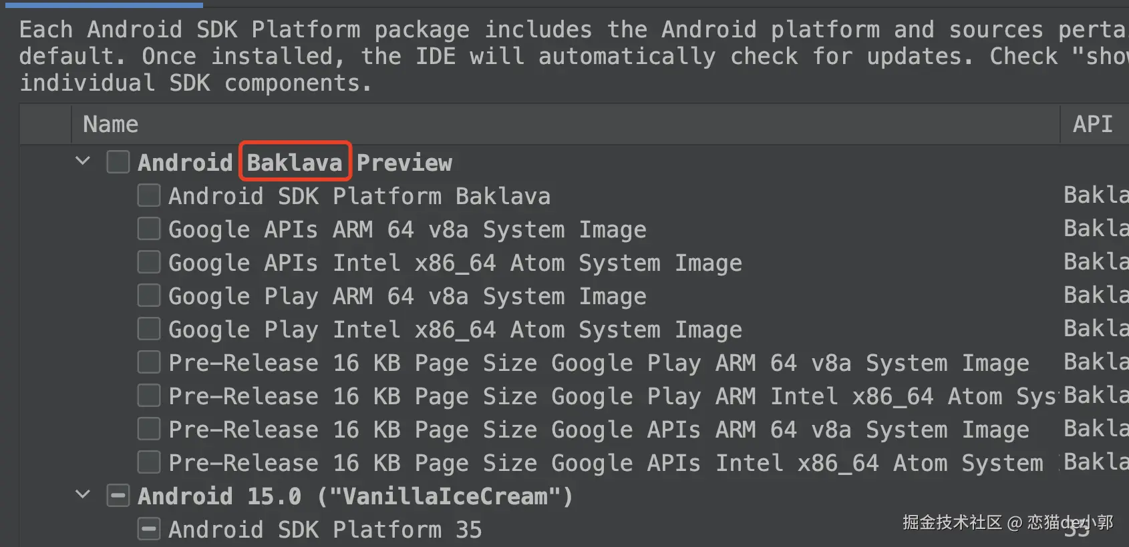Tick Google APIs ARM 64 v8a System Image
This screenshot has width=1129, height=547.
[x=148, y=229]
